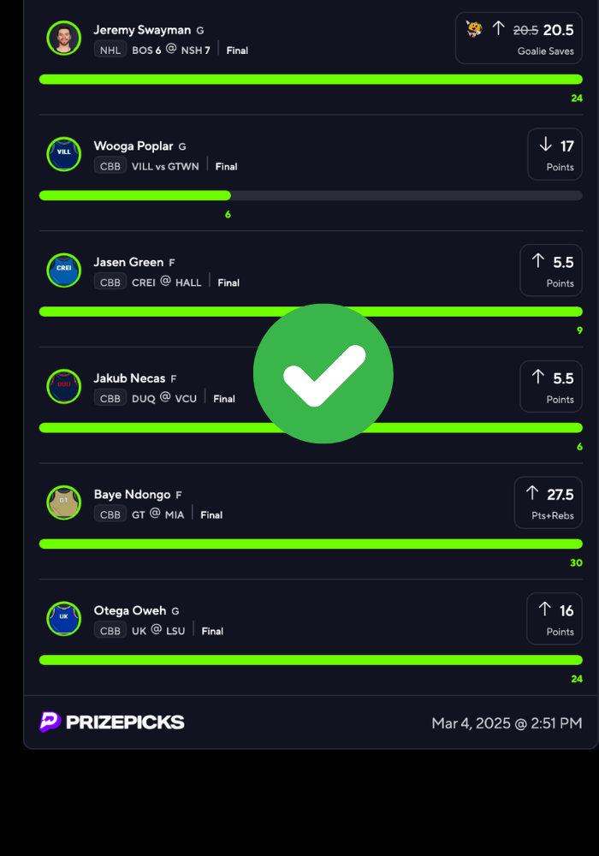The height and width of the screenshot is (856, 599).
Task: Click Jasen Green's CREI jersey avatar
Action: (64, 270)
